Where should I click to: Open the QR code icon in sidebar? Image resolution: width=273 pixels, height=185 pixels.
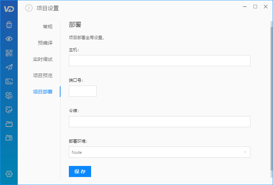[9, 53]
